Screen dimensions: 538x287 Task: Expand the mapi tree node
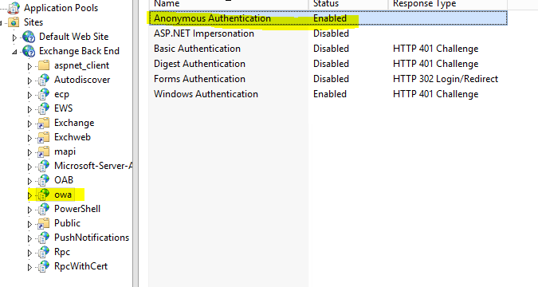(29, 152)
